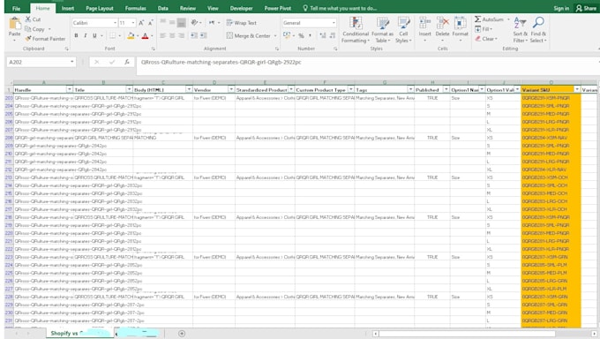Click inside the formula bar text
The image size is (600, 339).
point(221,62)
